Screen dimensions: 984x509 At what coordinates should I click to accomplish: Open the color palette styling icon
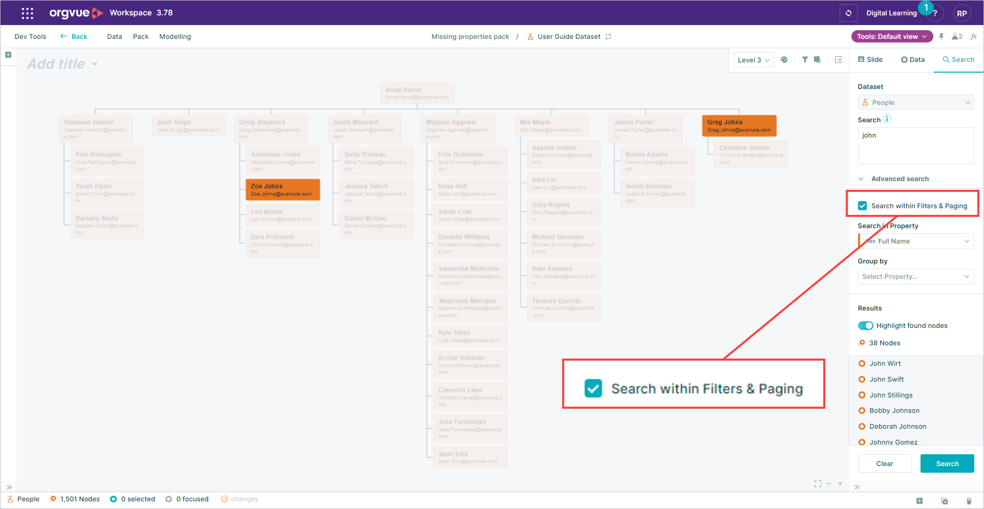tap(784, 59)
